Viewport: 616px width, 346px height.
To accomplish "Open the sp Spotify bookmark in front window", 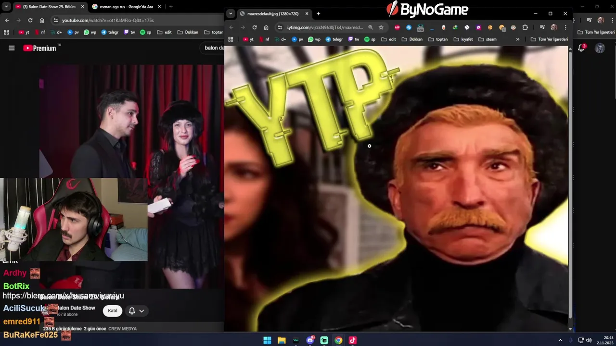I will pos(370,39).
